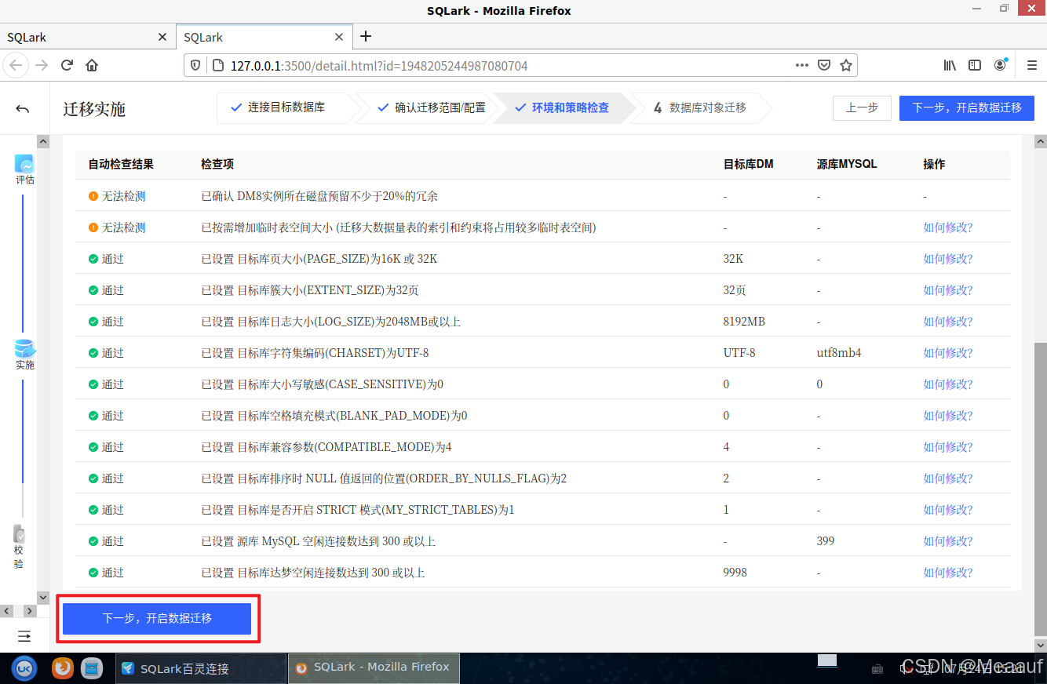The width and height of the screenshot is (1047, 684).
Task: Go to step 连接目标数据库
Action: (x=286, y=107)
